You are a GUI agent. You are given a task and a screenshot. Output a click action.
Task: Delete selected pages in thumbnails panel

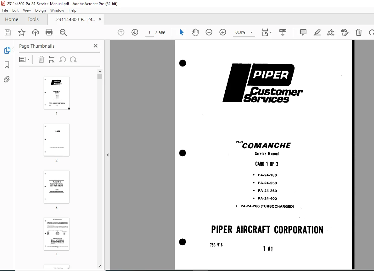tap(41, 59)
